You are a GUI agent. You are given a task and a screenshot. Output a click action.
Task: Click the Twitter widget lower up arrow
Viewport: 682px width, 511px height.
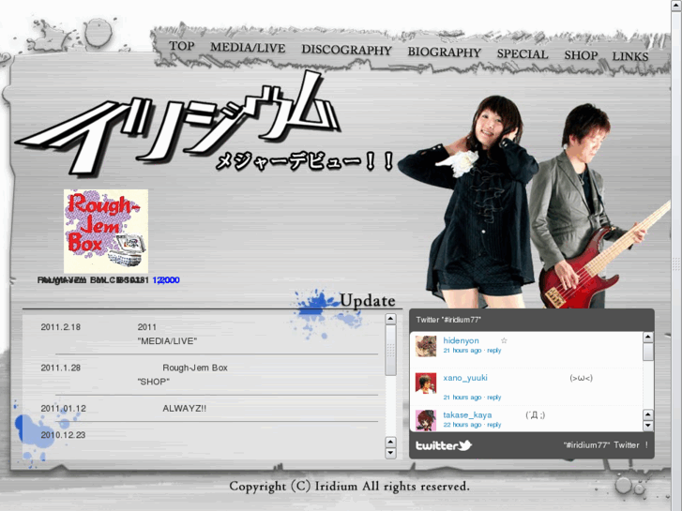(x=648, y=414)
